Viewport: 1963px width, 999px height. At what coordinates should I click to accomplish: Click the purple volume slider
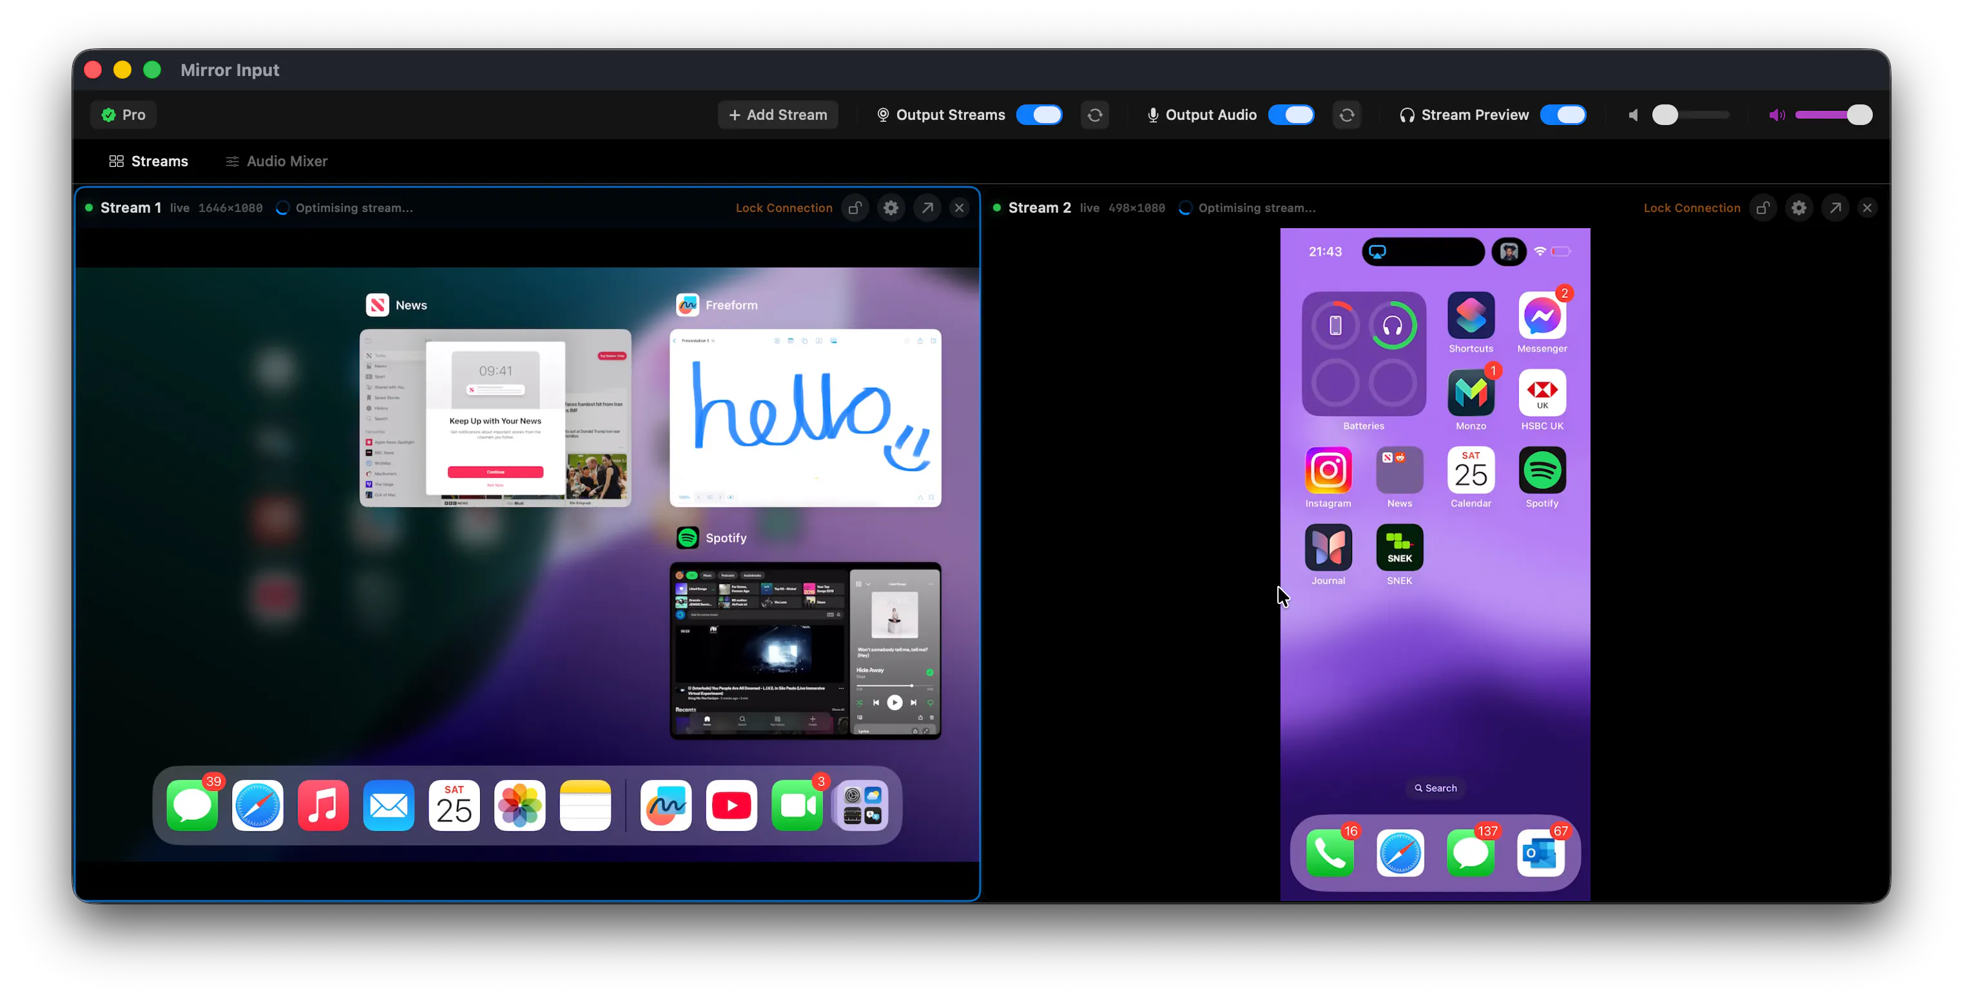pos(1833,115)
